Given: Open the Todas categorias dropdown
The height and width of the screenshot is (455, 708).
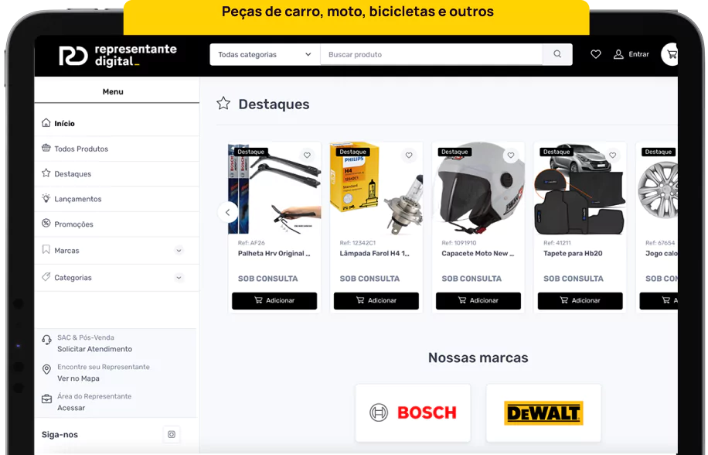Looking at the screenshot, I should click(264, 54).
